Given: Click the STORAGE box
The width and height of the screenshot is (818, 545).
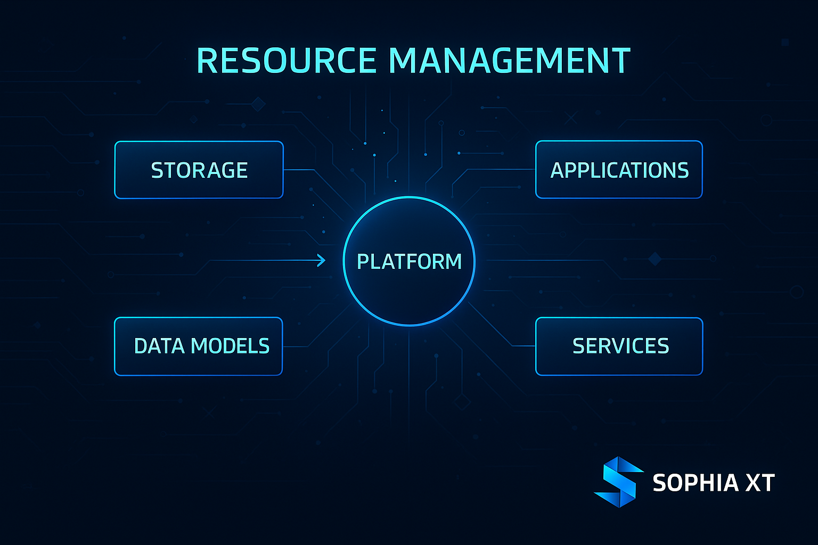Looking at the screenshot, I should pyautogui.click(x=199, y=170).
